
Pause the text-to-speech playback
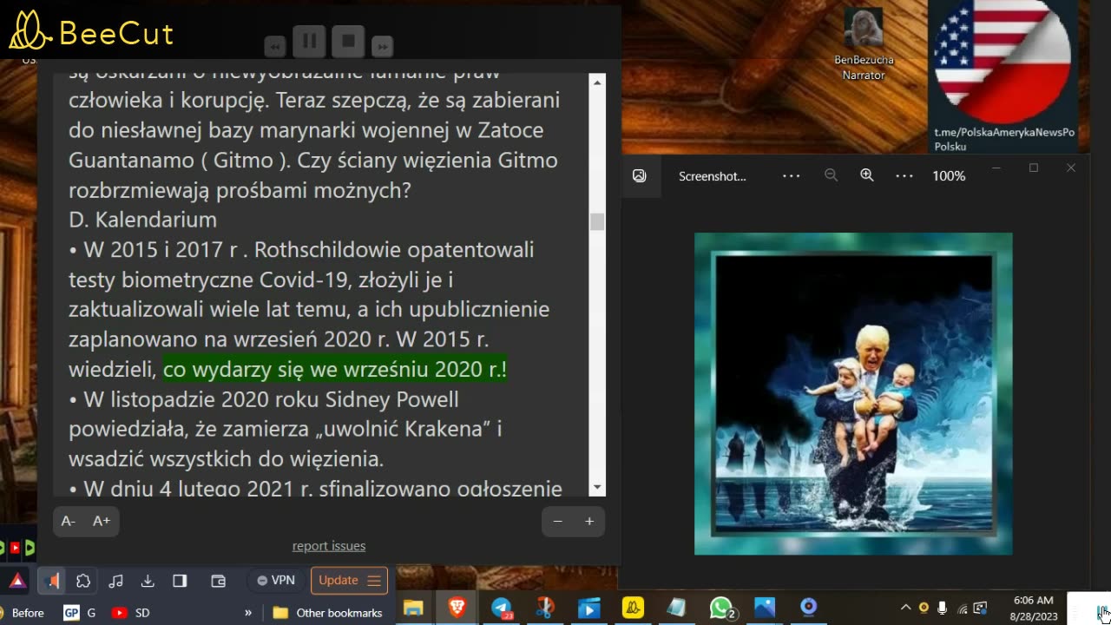(308, 40)
